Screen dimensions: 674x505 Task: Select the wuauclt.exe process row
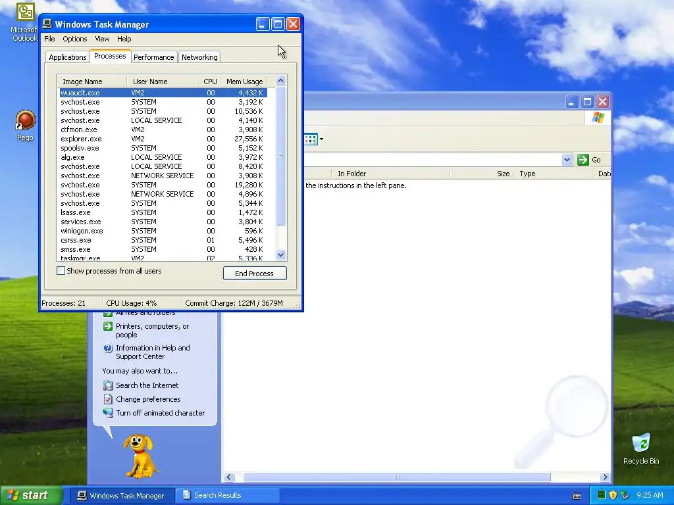(163, 93)
